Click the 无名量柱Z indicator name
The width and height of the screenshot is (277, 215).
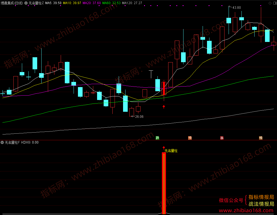(x=36, y=3)
